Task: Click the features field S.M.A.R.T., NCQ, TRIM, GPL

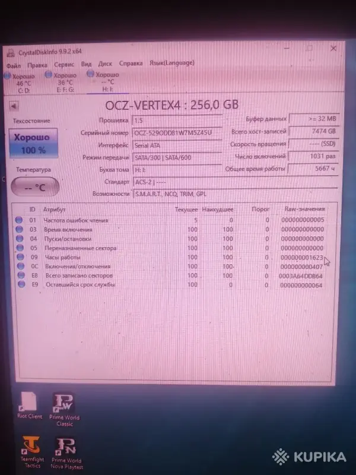Action: [235, 194]
